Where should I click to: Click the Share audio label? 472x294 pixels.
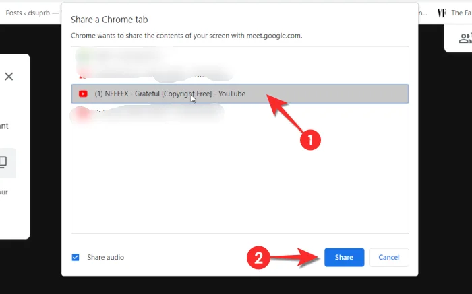coord(106,258)
